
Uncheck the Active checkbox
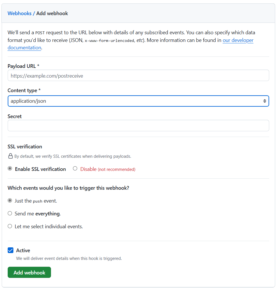tap(11, 250)
